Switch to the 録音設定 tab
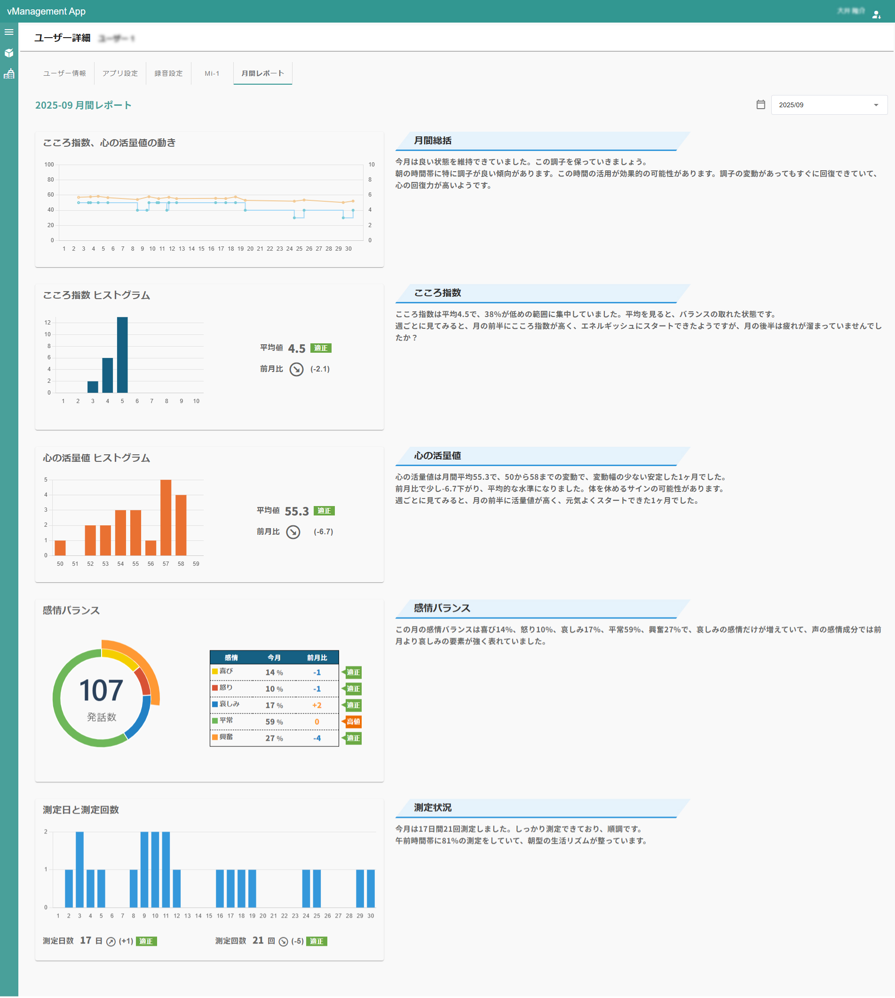Image resolution: width=895 pixels, height=998 pixels. point(168,73)
